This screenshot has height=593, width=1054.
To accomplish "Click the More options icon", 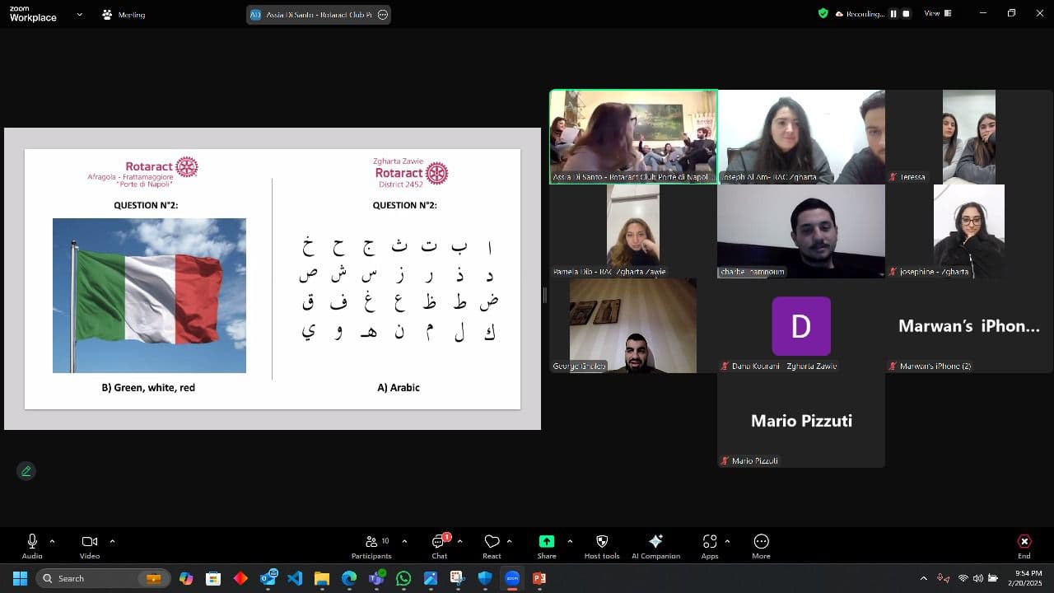I will pyautogui.click(x=761, y=541).
